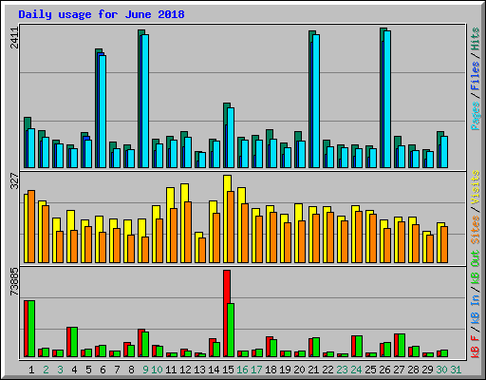Viewport: 486px width, 380px height.
Task: Click day 23 on the x-axis
Action: pyautogui.click(x=342, y=370)
